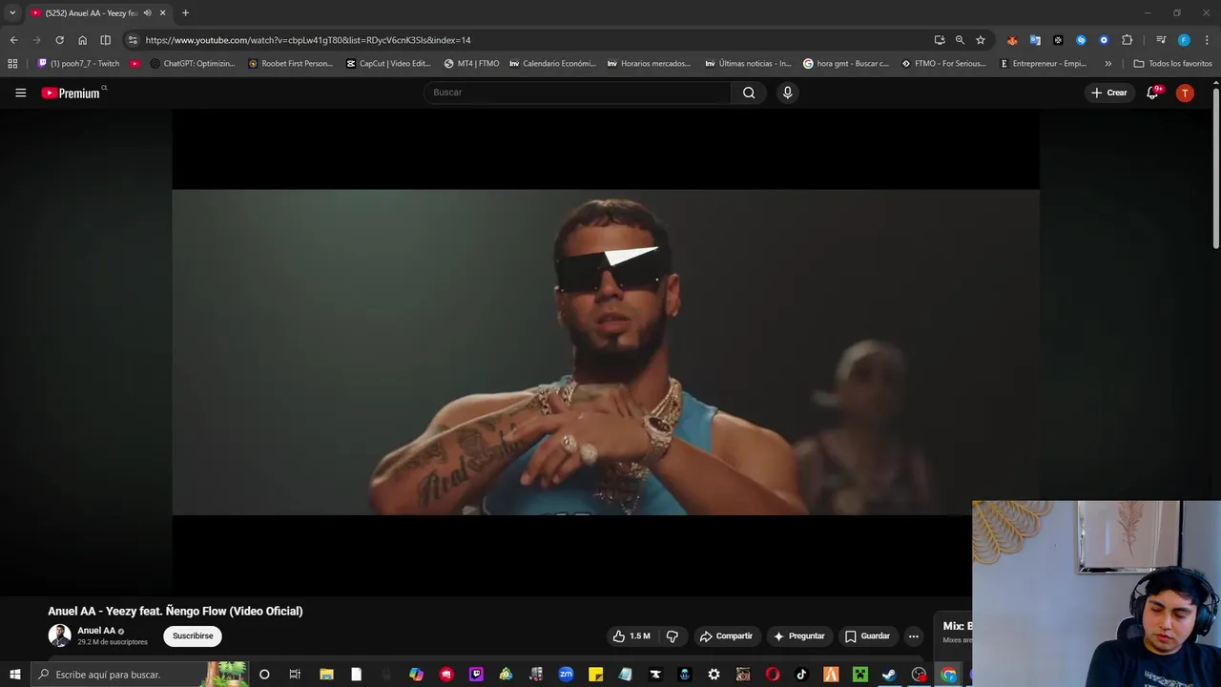Open the Preguntar AI button
This screenshot has width=1221, height=687.
coord(798,636)
